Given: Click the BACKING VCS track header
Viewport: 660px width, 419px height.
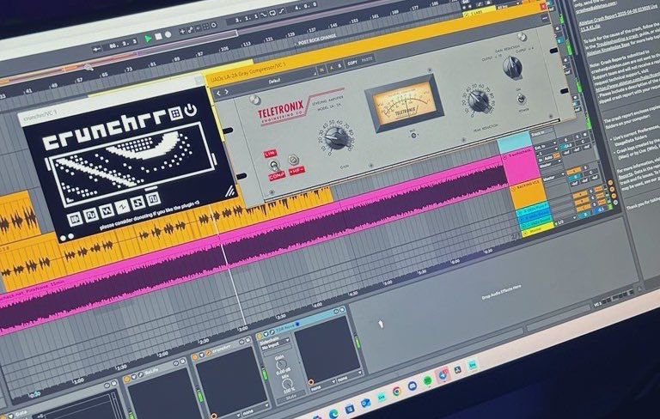Looking at the screenshot, I should (x=529, y=194).
